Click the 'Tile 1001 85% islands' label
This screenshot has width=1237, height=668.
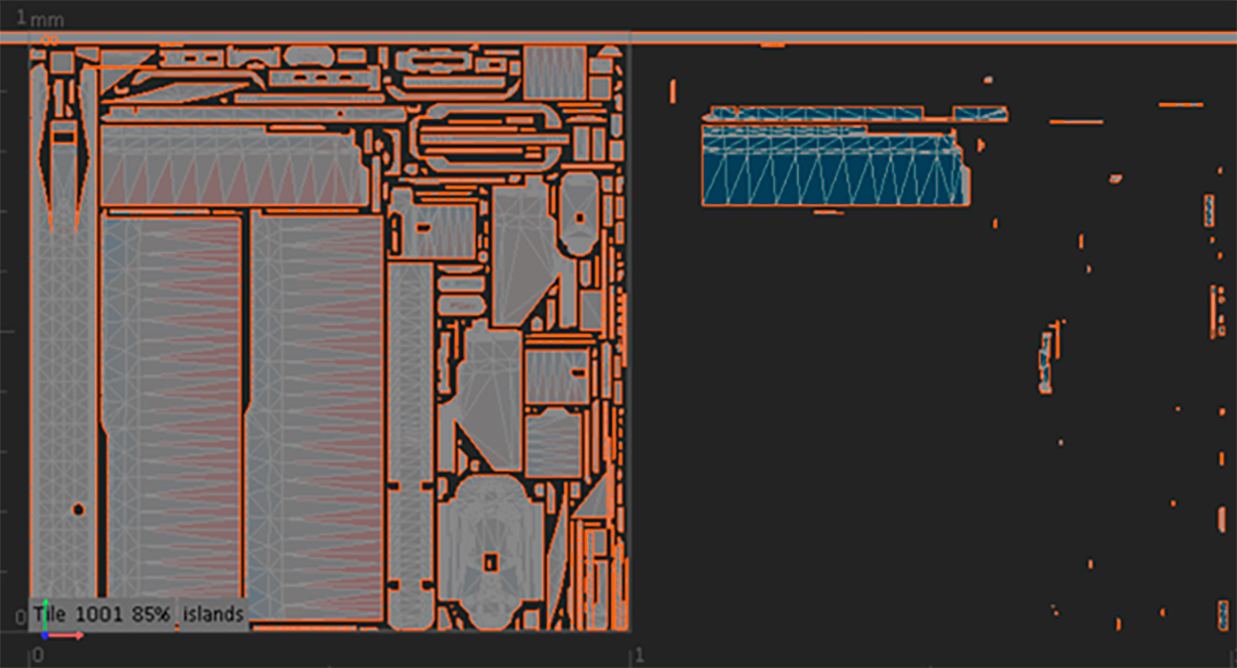139,614
